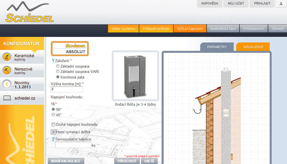Click the Schiedel logo in the header
This screenshot has width=287, height=164.
click(x=29, y=13)
